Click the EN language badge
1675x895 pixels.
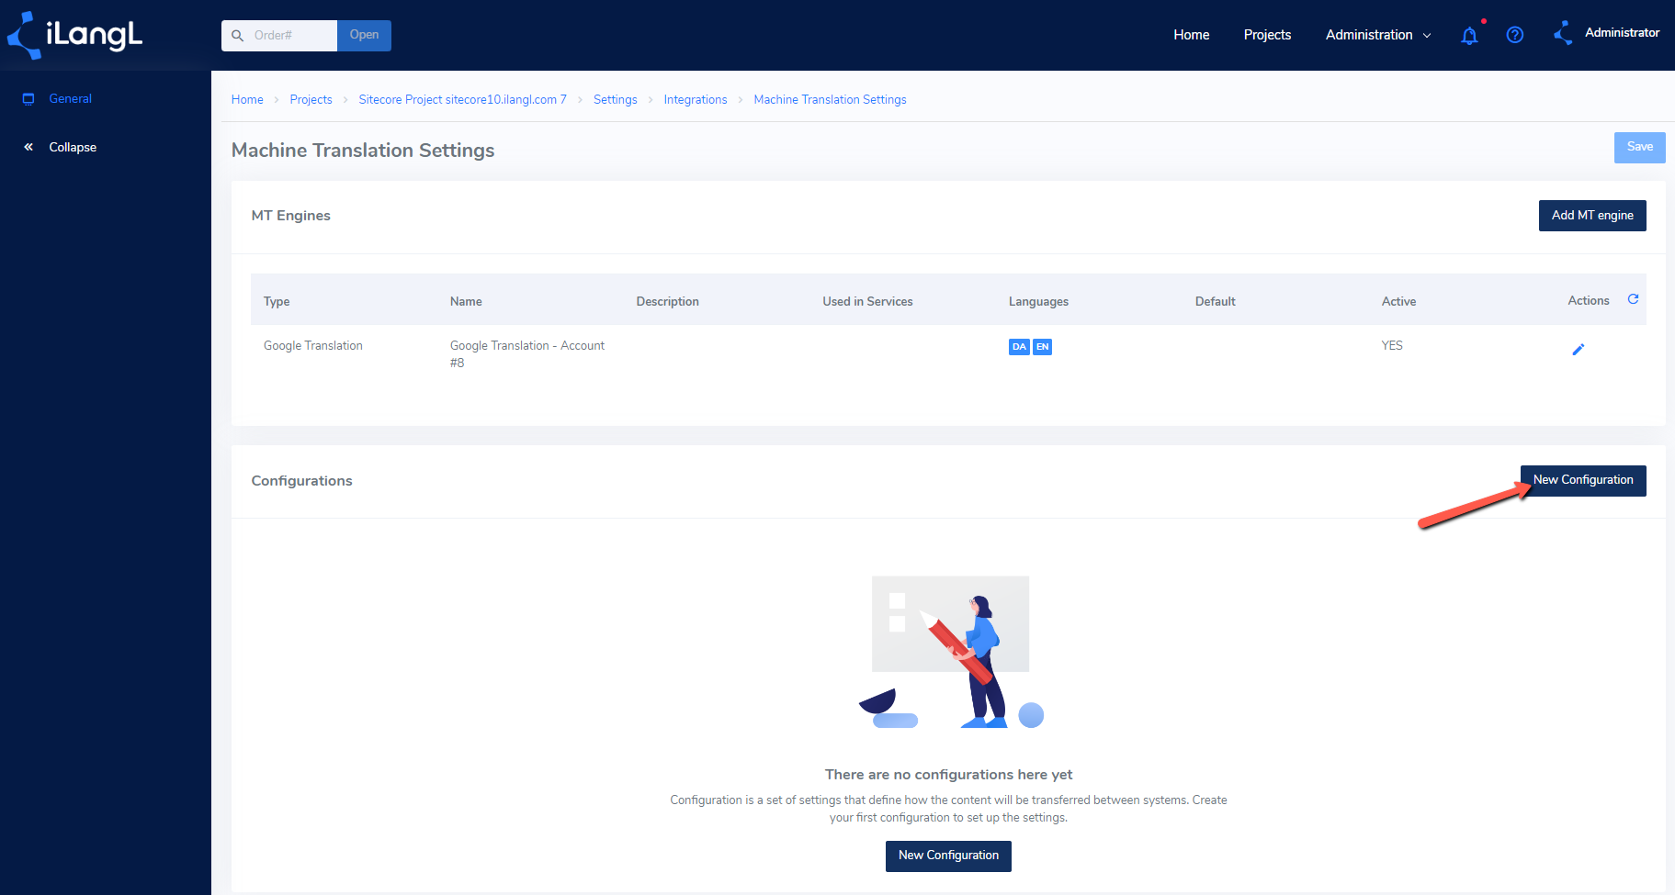[1042, 347]
